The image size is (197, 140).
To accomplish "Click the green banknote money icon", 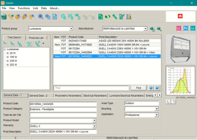I will click(108, 17).
